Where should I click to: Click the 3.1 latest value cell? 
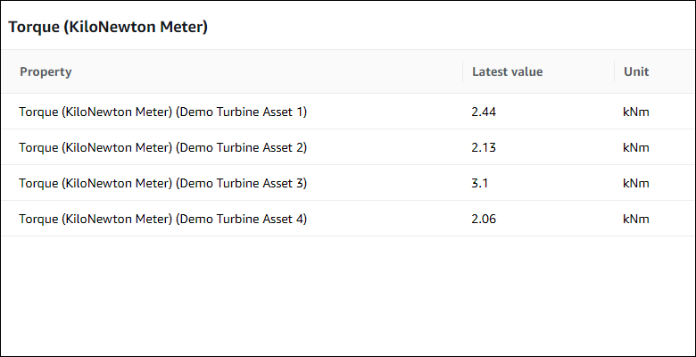(480, 183)
